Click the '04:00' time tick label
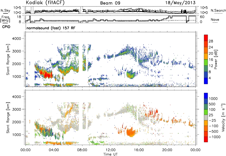 [x=54, y=150]
